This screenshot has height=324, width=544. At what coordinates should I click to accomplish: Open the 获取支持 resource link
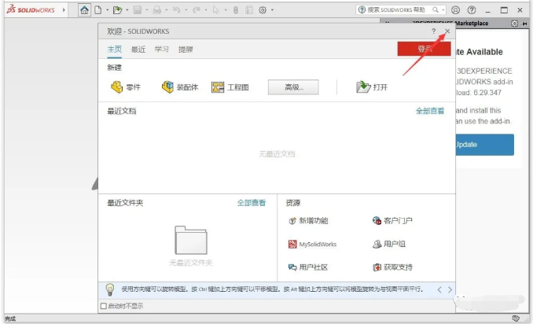(x=392, y=267)
